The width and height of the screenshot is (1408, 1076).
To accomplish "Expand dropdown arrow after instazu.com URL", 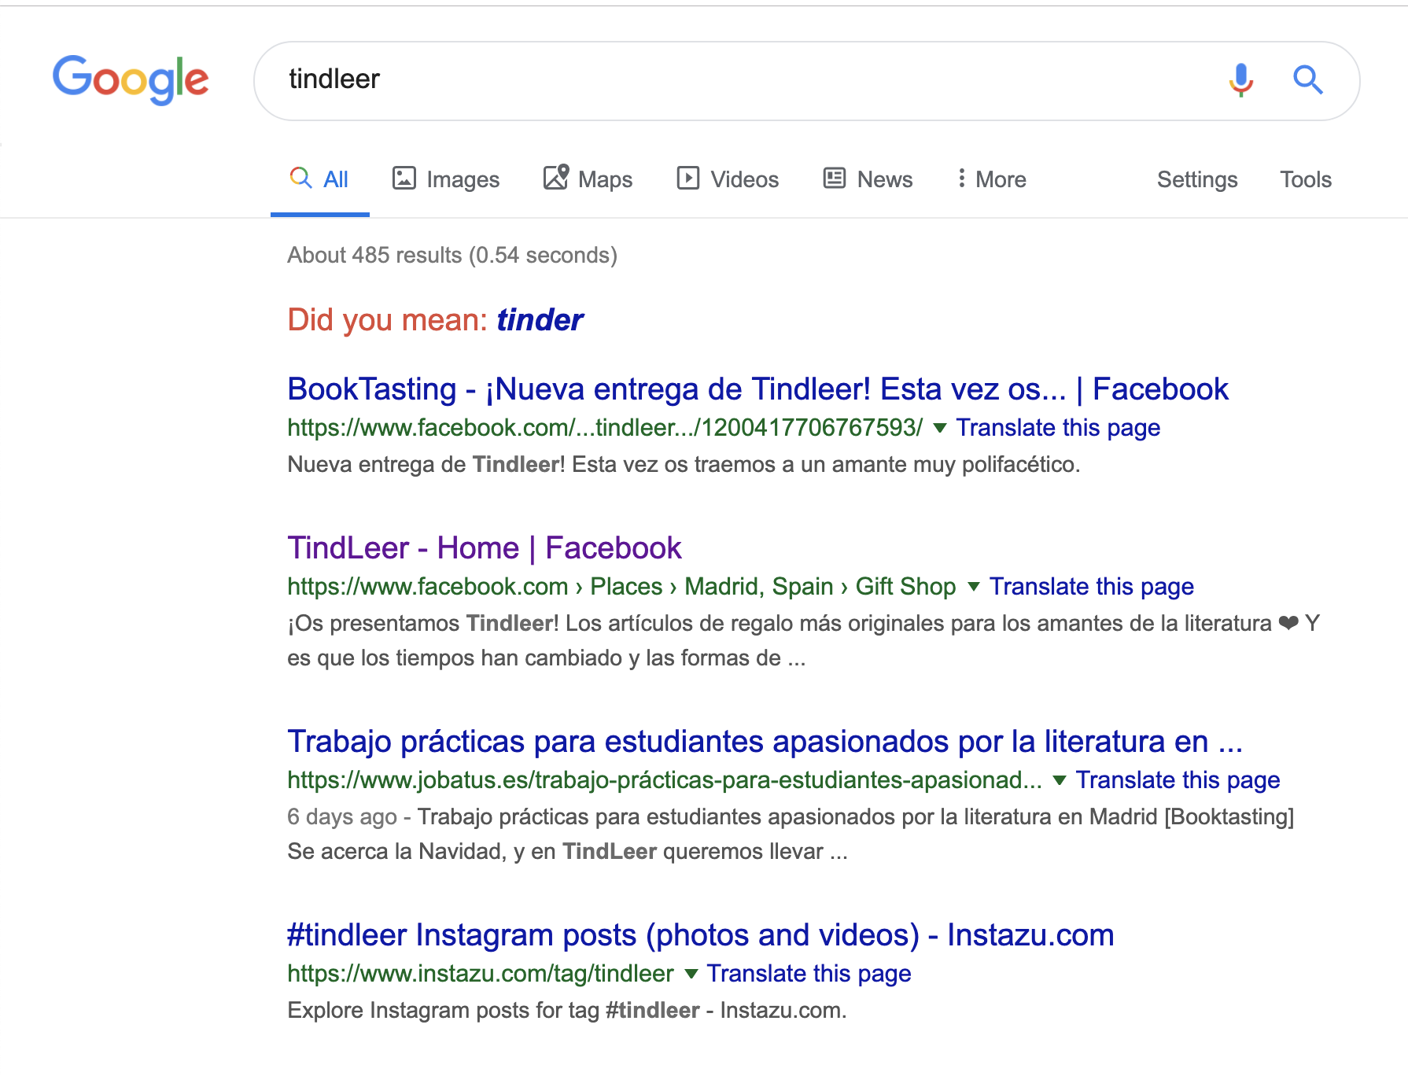I will click(691, 974).
